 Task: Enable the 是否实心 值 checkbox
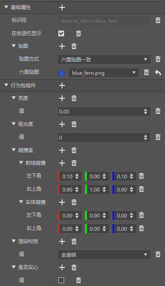[x=61, y=280]
